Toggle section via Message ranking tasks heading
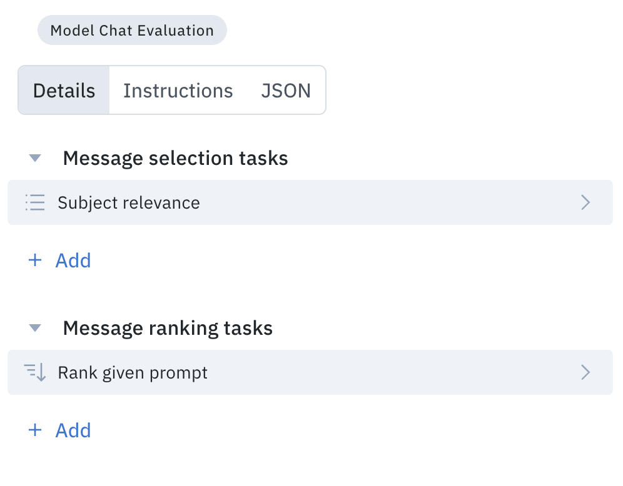The width and height of the screenshot is (623, 486). pos(168,328)
